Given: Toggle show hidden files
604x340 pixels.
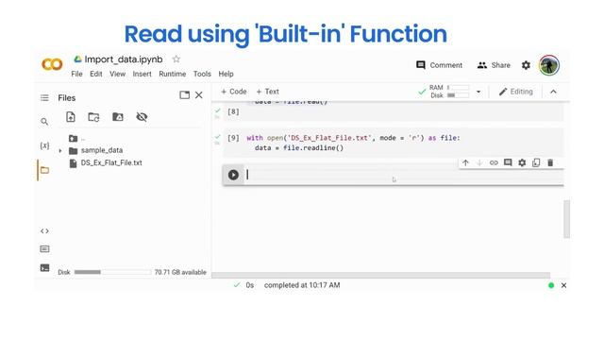Looking at the screenshot, I should click(142, 117).
